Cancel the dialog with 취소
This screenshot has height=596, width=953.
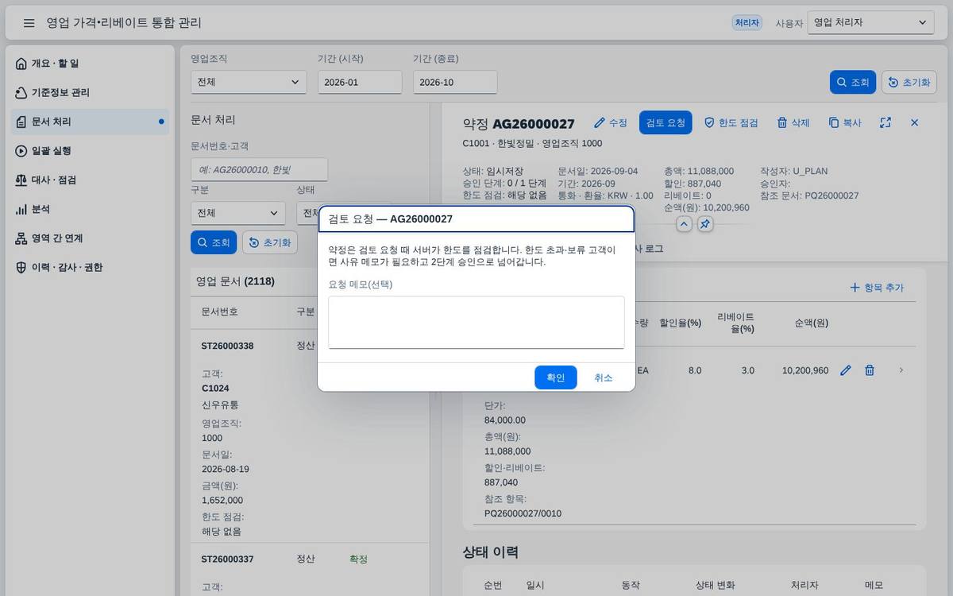(x=604, y=377)
